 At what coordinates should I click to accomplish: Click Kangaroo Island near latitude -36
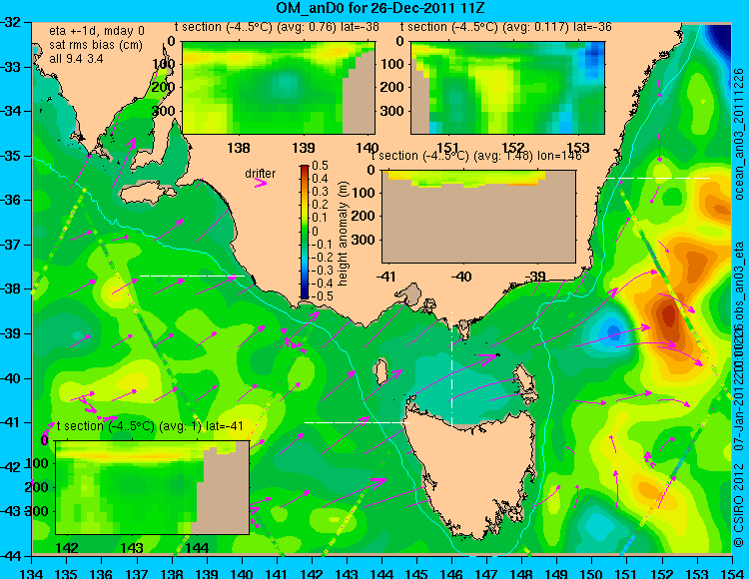pos(147,192)
